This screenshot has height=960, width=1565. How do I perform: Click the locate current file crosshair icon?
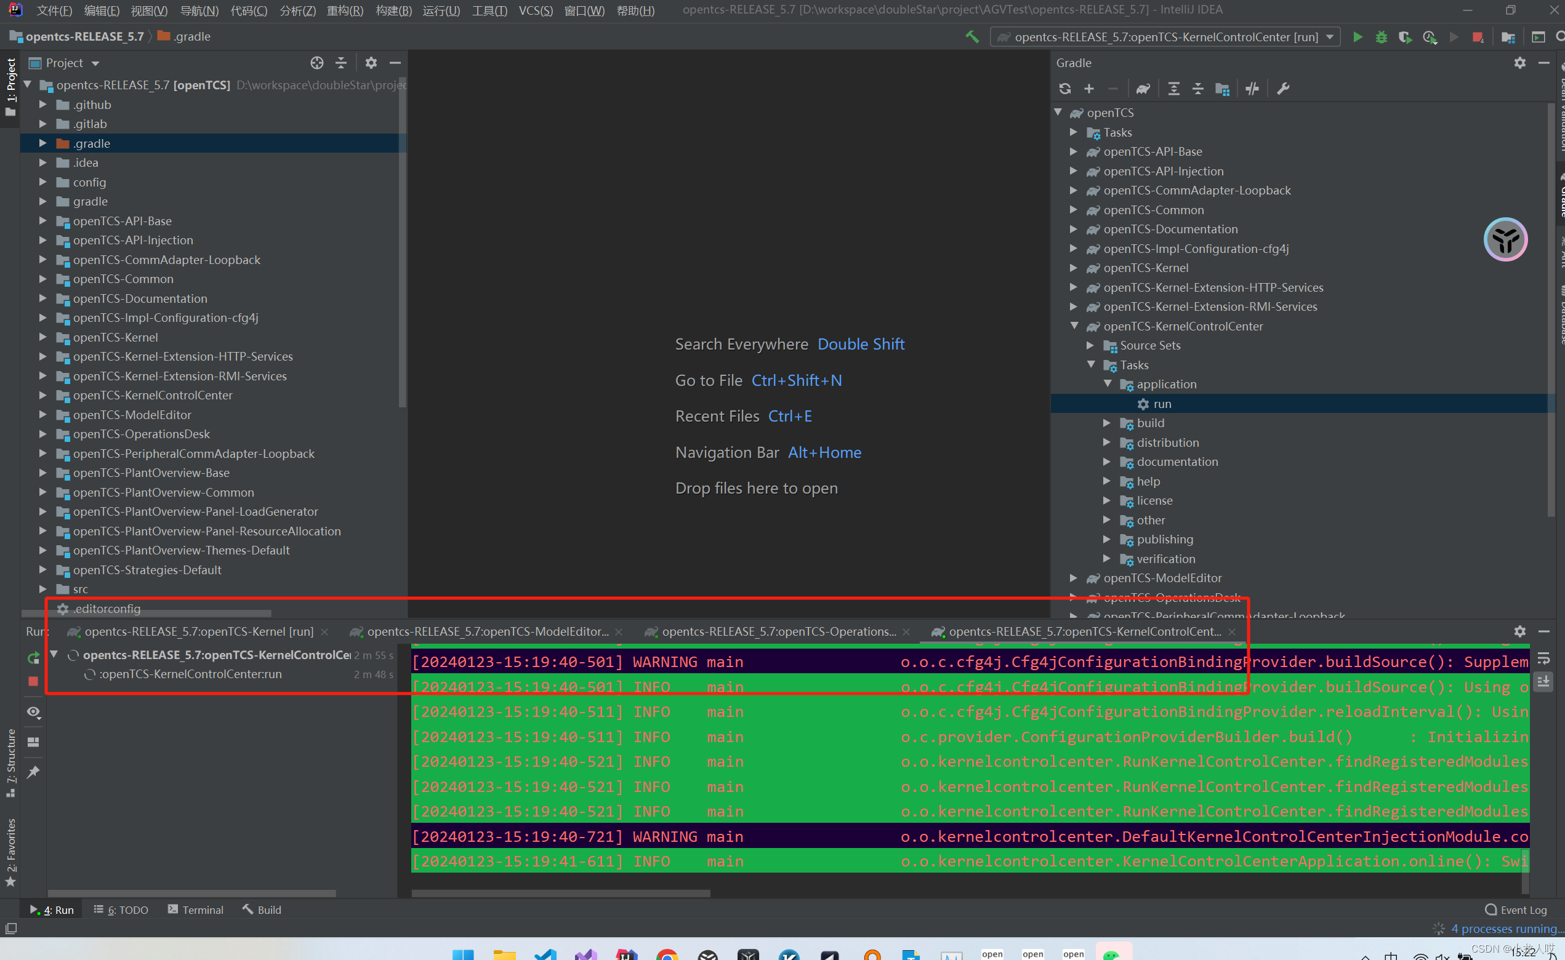[x=317, y=63]
